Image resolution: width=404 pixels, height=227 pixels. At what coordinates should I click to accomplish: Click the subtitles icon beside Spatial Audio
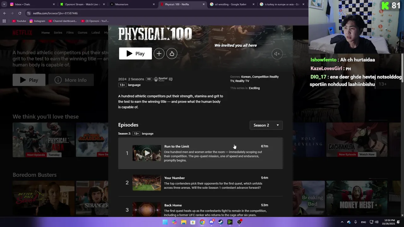coord(171,79)
